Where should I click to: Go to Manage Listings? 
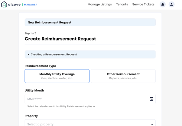click(x=99, y=5)
